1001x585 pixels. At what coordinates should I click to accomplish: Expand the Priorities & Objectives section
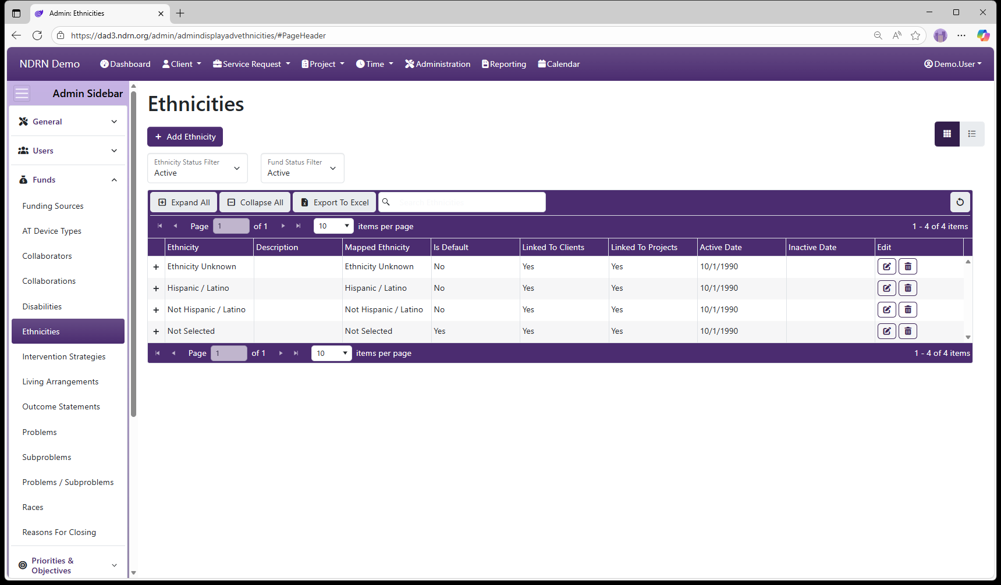[68, 565]
